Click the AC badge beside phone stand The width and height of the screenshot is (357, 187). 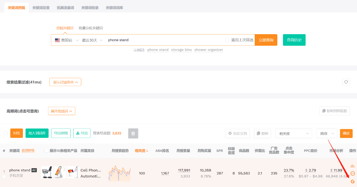(x=34, y=170)
